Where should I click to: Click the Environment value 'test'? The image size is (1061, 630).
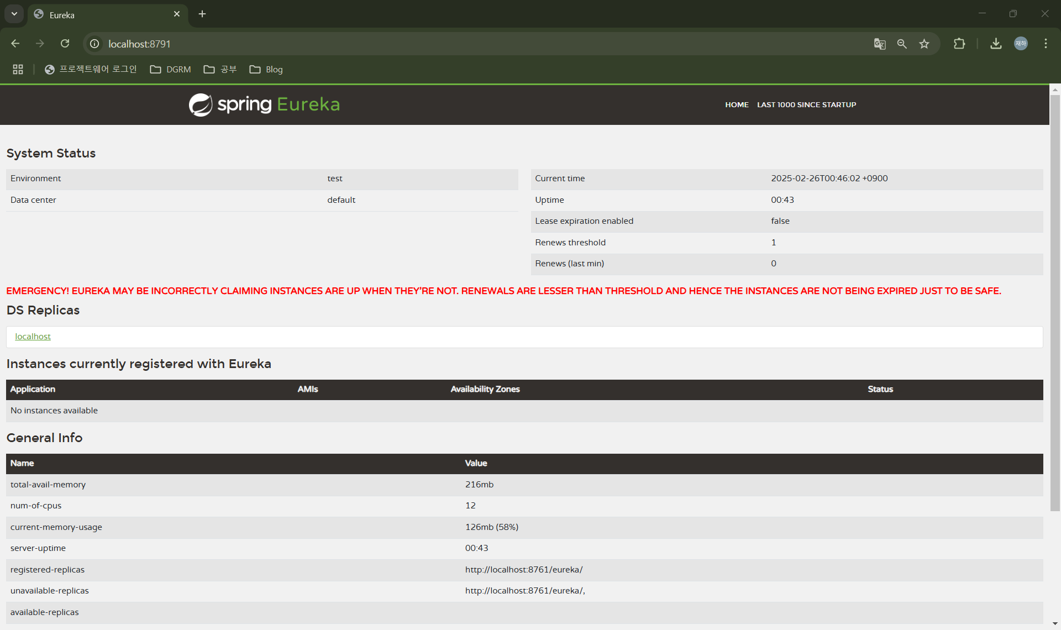pos(335,179)
